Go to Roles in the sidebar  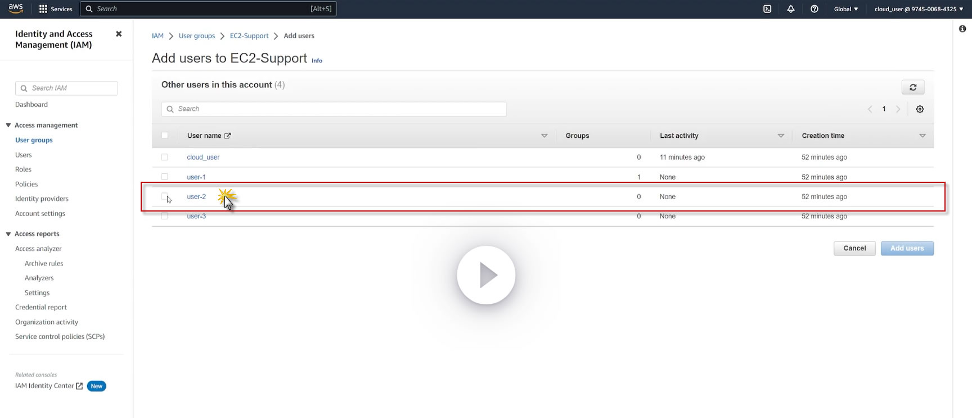click(x=23, y=169)
